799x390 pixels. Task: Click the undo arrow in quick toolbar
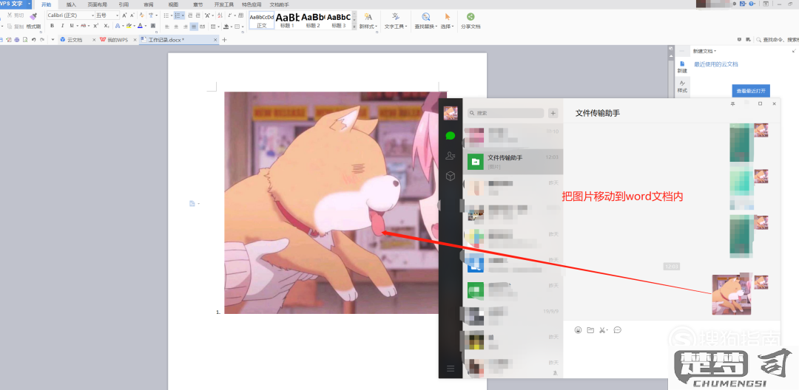coord(33,40)
